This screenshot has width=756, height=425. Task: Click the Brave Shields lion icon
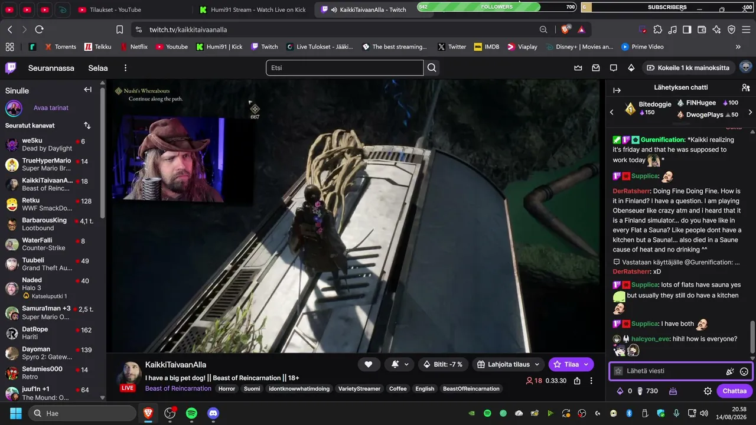point(565,30)
